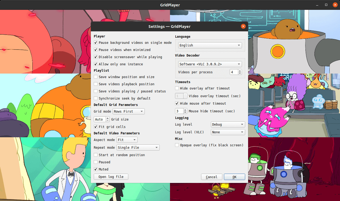Click the Open log file button
Viewport: 340px width, 201px height.
111,177
